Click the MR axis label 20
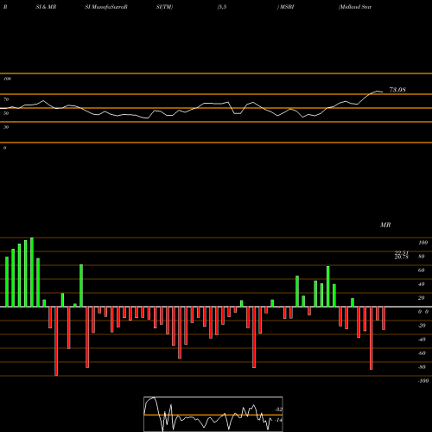 click(422, 298)
